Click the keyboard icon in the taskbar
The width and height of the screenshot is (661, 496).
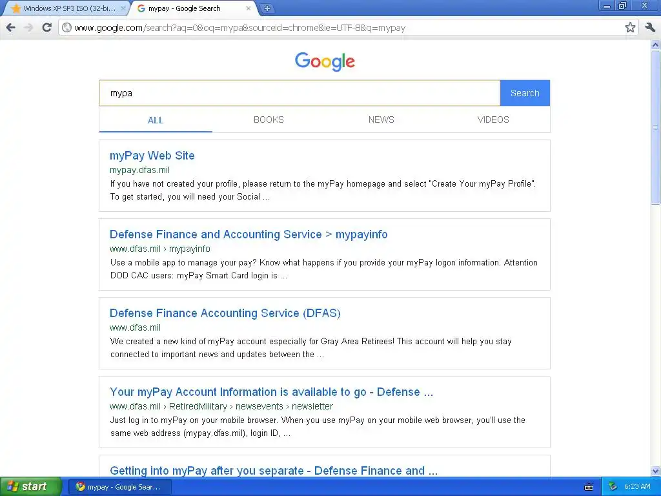point(589,487)
